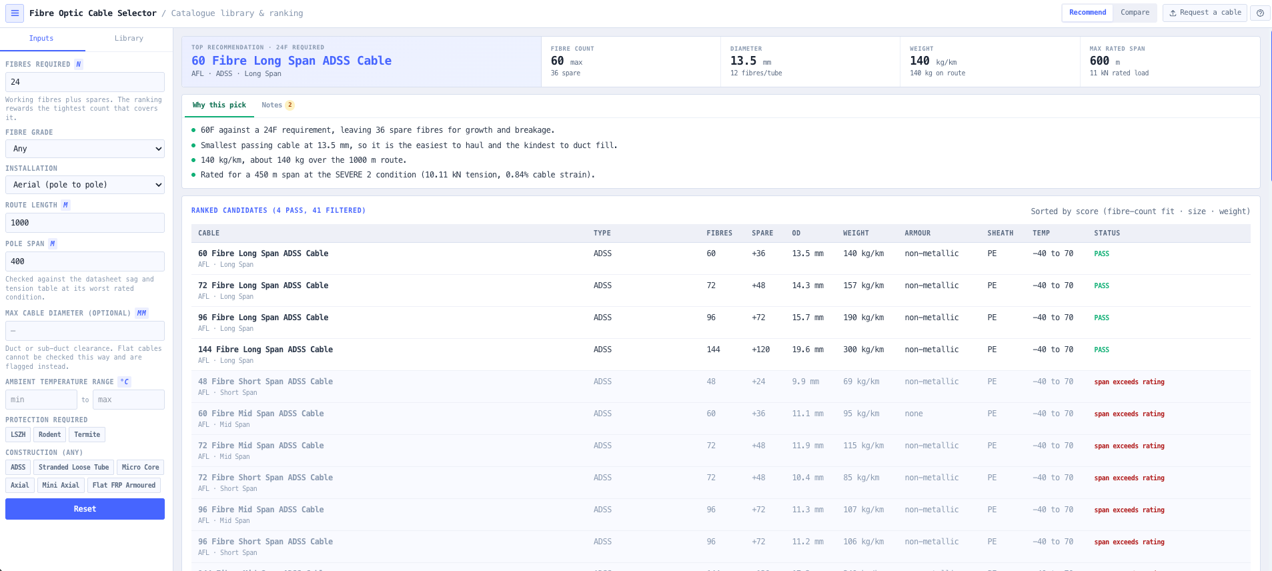
Task: Click the Notes badge showing 2
Action: click(290, 105)
